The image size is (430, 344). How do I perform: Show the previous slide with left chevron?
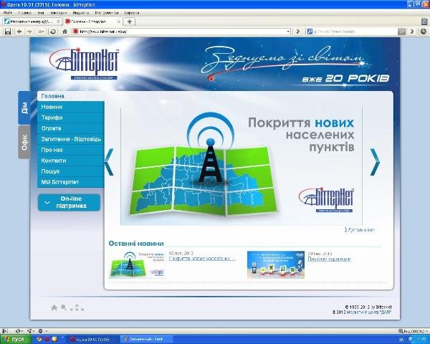[x=109, y=162]
